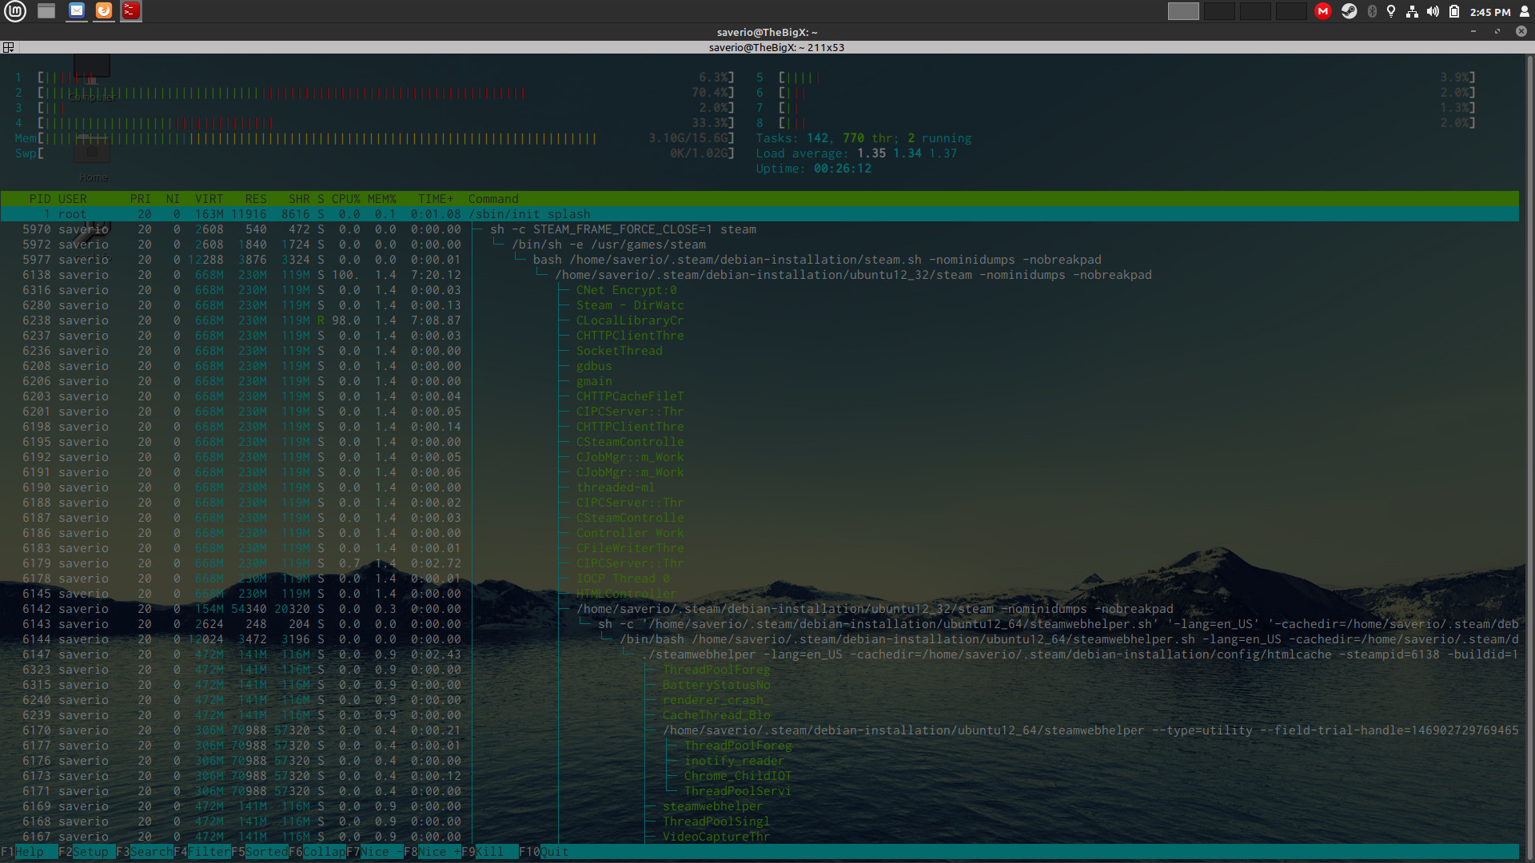1535x863 pixels.
Task: Open the Linux Mint menu
Action: (x=15, y=11)
